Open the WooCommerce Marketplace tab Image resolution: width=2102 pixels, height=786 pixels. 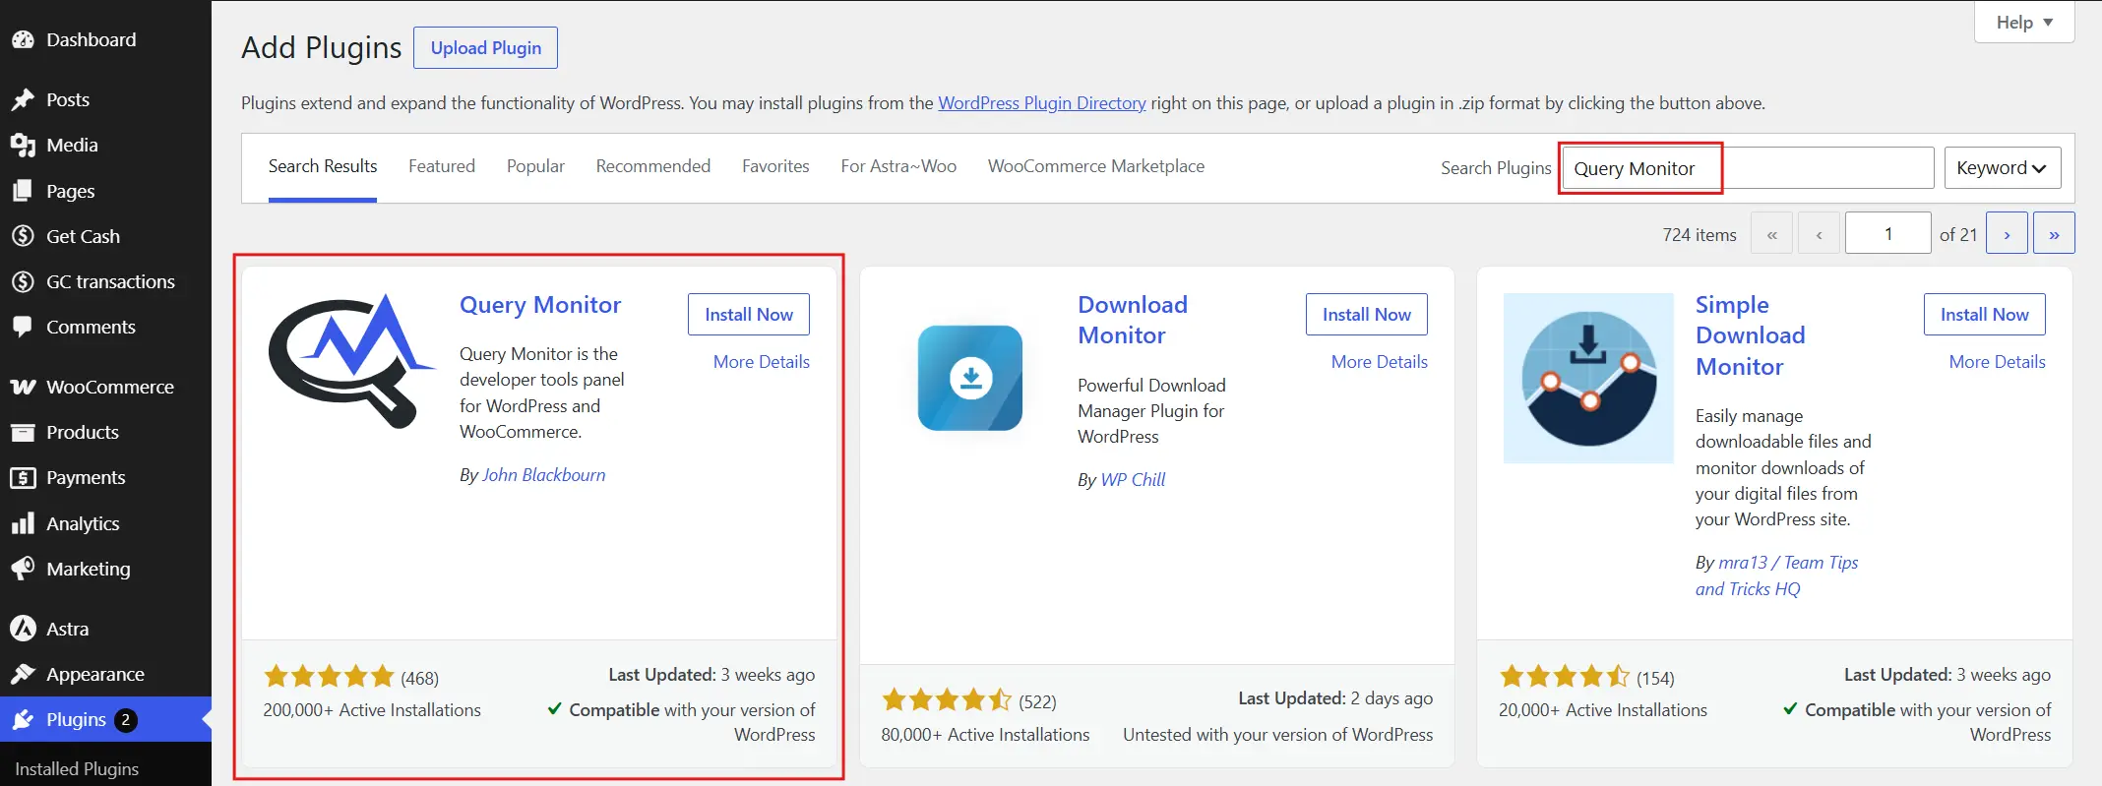1096,166
